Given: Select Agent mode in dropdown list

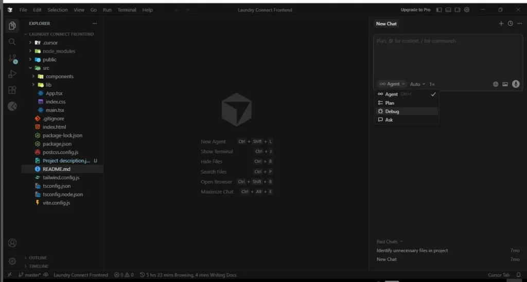Looking at the screenshot, I should (x=407, y=94).
